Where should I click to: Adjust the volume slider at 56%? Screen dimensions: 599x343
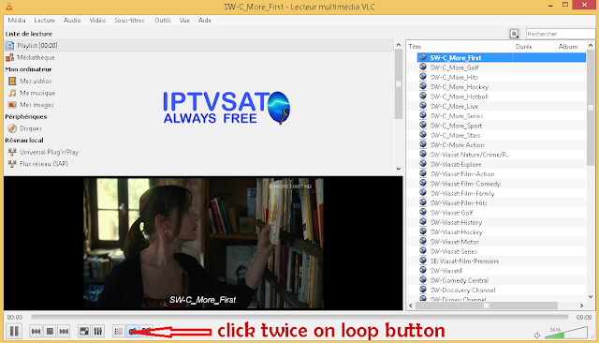click(565, 333)
